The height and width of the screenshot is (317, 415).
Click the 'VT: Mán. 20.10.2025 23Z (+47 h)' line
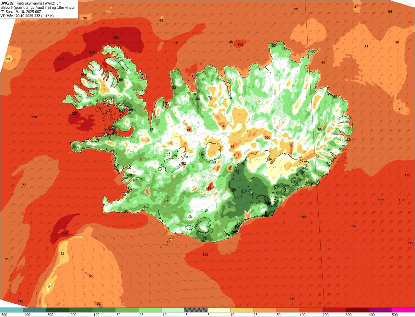point(27,16)
